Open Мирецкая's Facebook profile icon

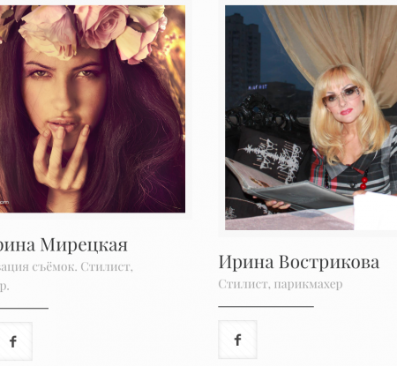pyautogui.click(x=13, y=341)
